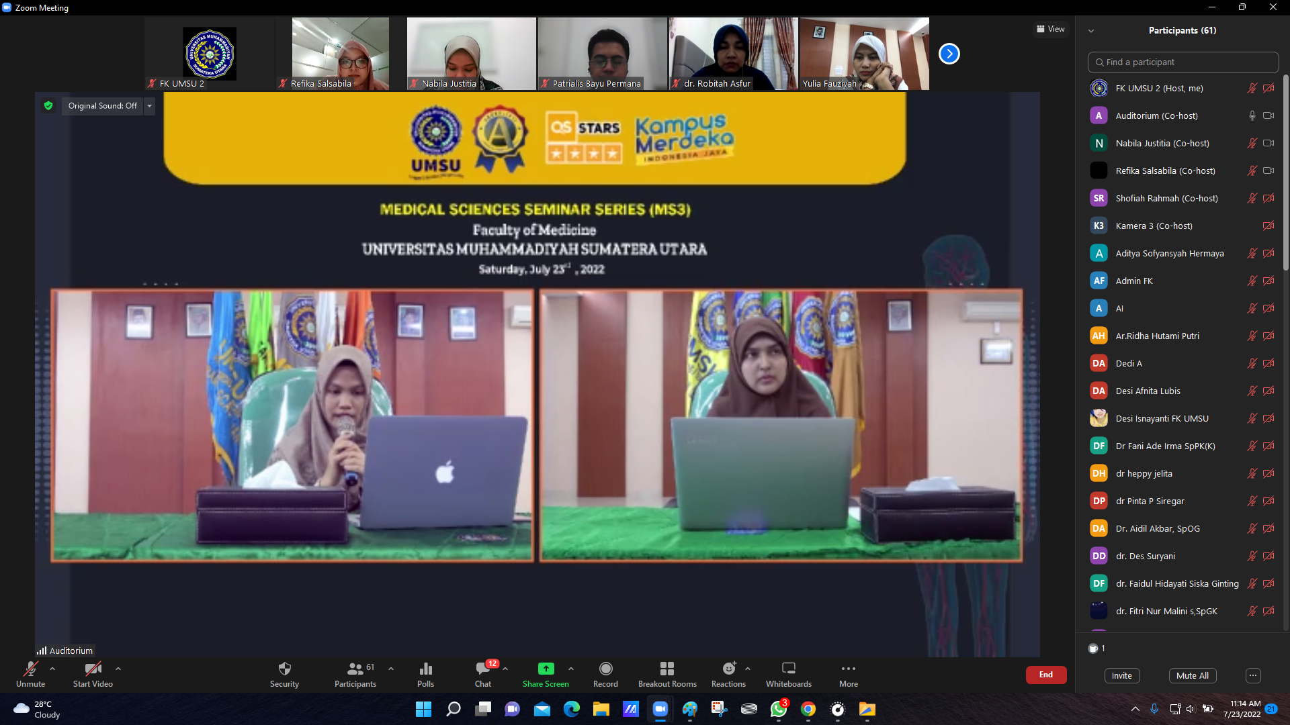Open the Security shield icon
Image resolution: width=1290 pixels, height=725 pixels.
click(284, 669)
